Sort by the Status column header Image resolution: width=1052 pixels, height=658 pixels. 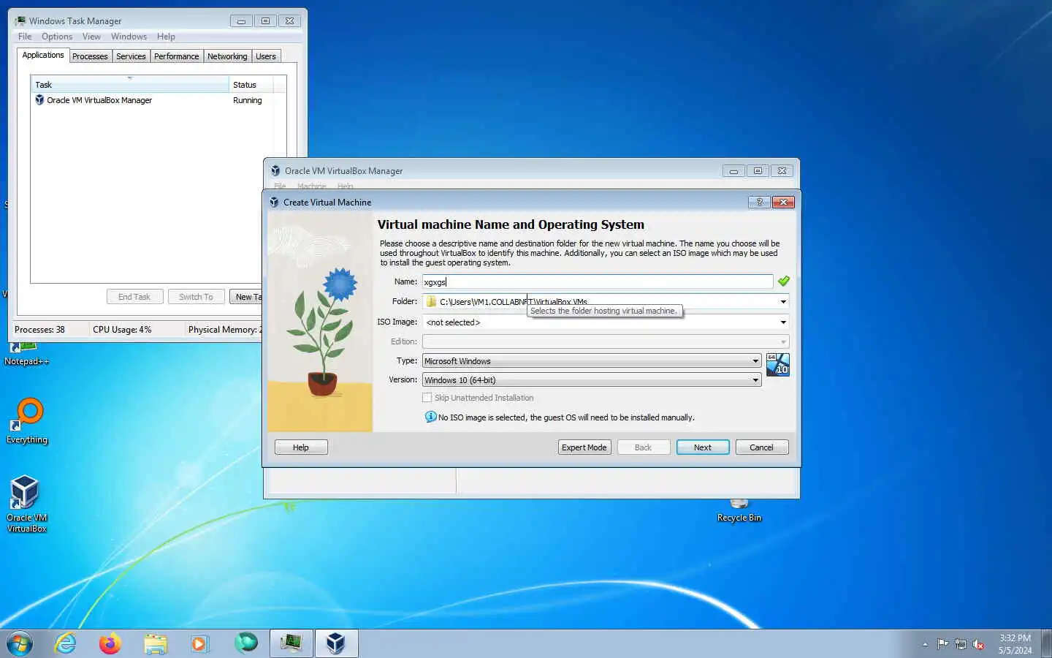[x=251, y=85]
